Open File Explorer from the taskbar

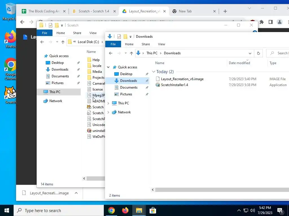(x=139, y=210)
